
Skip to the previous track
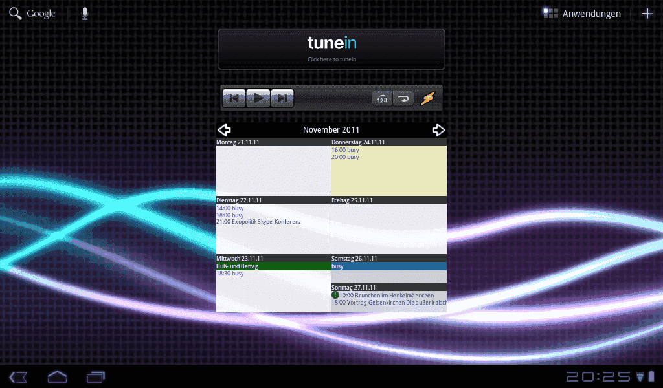pos(234,98)
